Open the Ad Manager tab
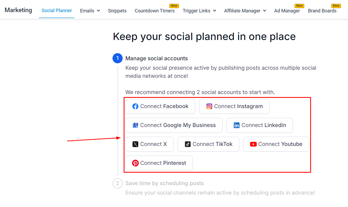348x207 pixels. pyautogui.click(x=287, y=11)
